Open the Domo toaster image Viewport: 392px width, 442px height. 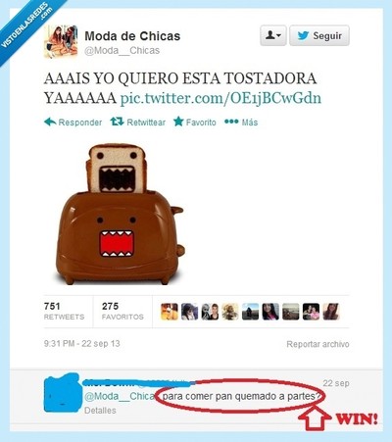120,214
